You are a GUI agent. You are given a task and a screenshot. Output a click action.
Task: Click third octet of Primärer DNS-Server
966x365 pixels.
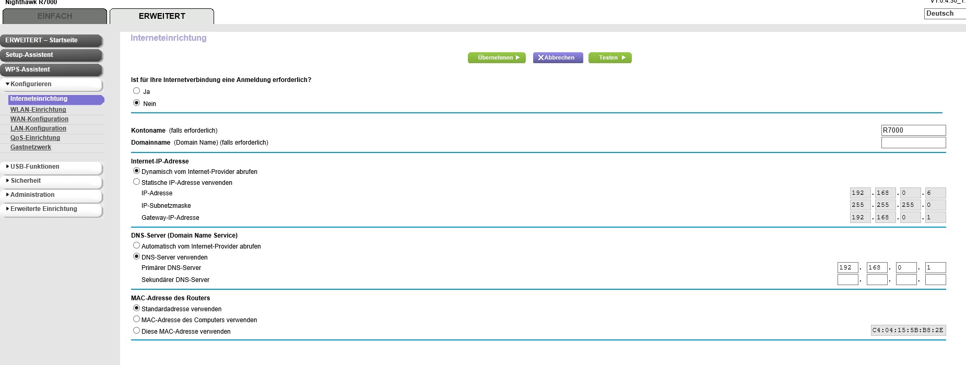point(906,268)
